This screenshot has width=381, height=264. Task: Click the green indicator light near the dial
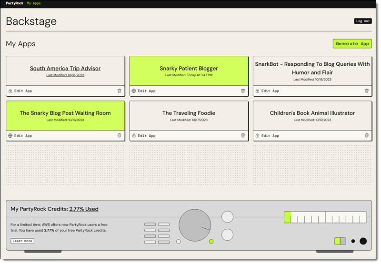click(211, 242)
